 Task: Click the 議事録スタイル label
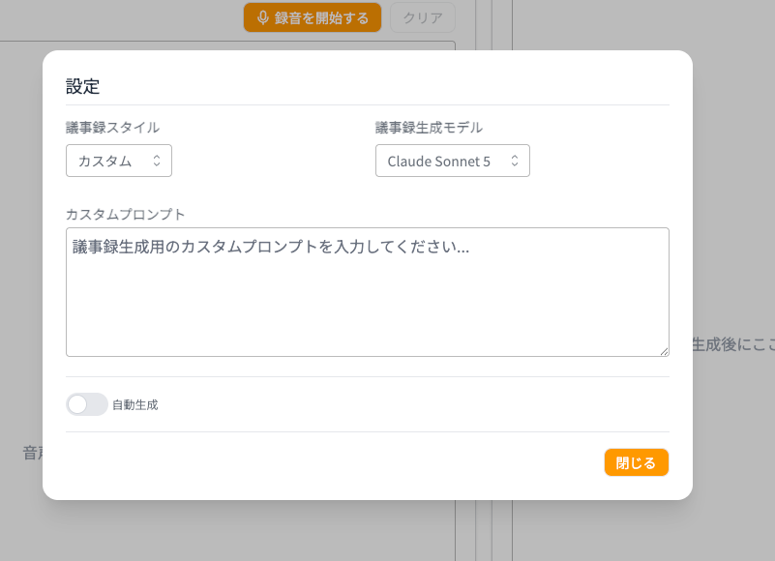click(x=112, y=128)
